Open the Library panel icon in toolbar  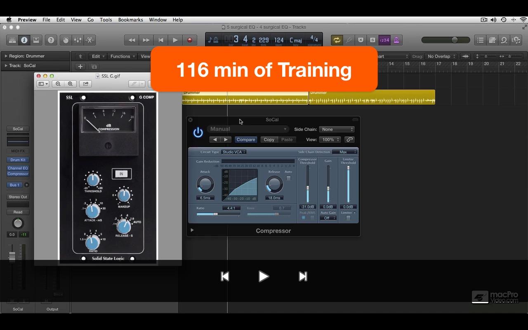12,40
